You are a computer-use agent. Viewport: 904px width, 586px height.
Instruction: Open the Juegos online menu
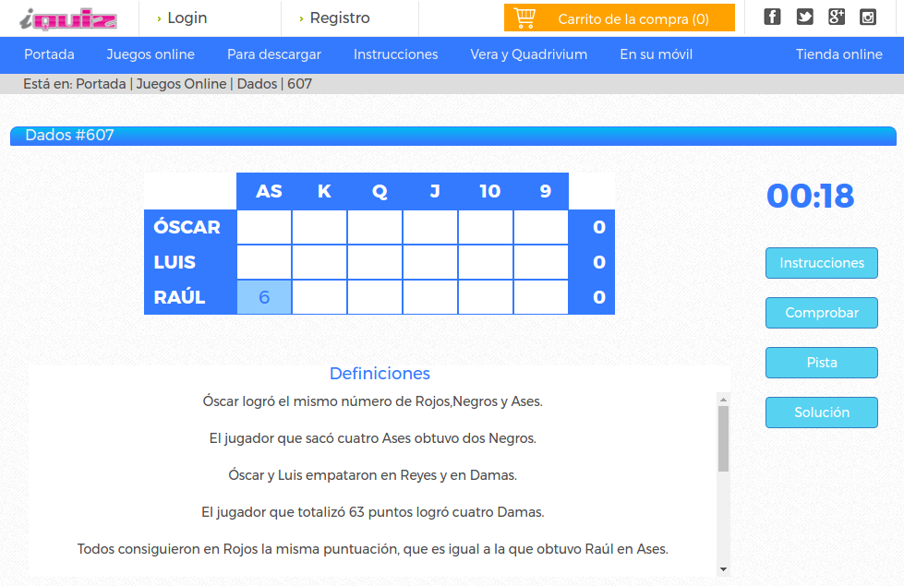pos(151,54)
